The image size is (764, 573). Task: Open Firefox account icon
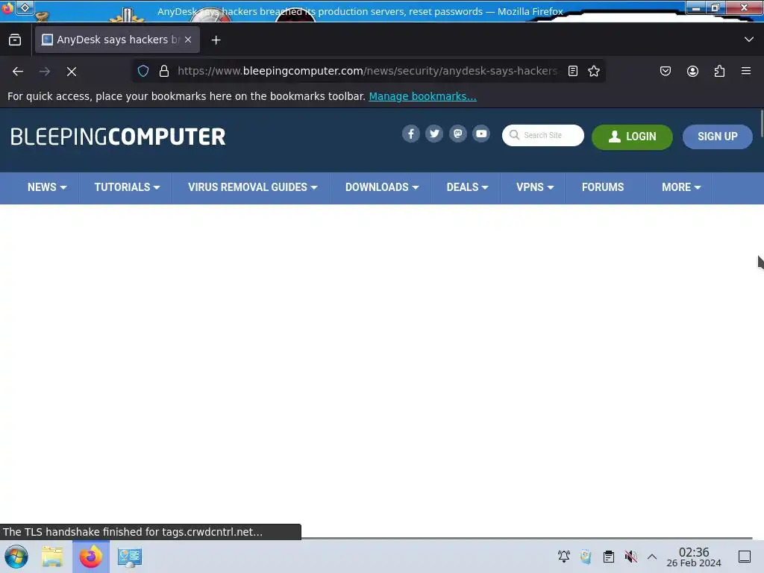tap(692, 71)
